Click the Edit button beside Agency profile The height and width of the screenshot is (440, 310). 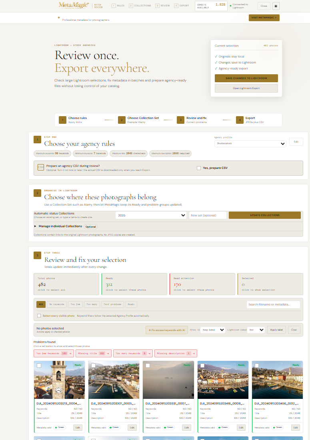(296, 142)
